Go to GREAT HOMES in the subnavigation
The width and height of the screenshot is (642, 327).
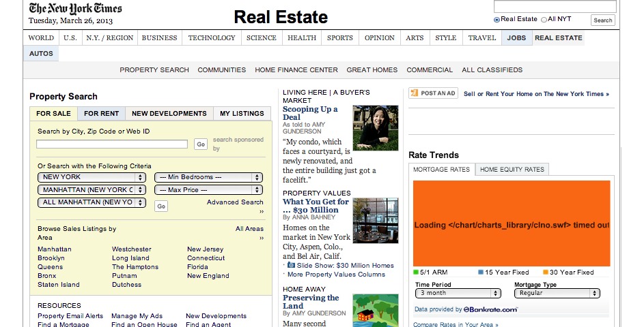click(x=372, y=69)
